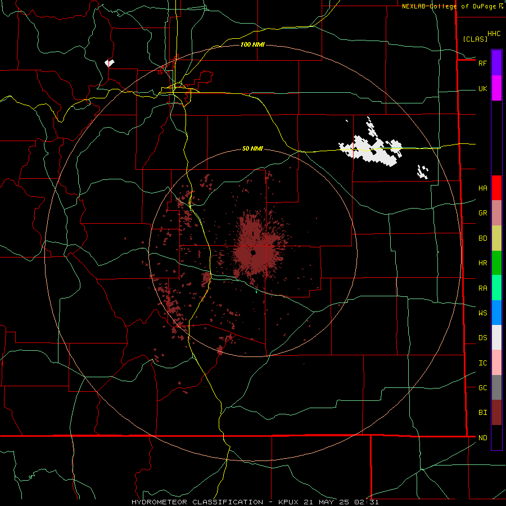
Task: Pick the mint green RA legend swatch
Action: pos(496,288)
